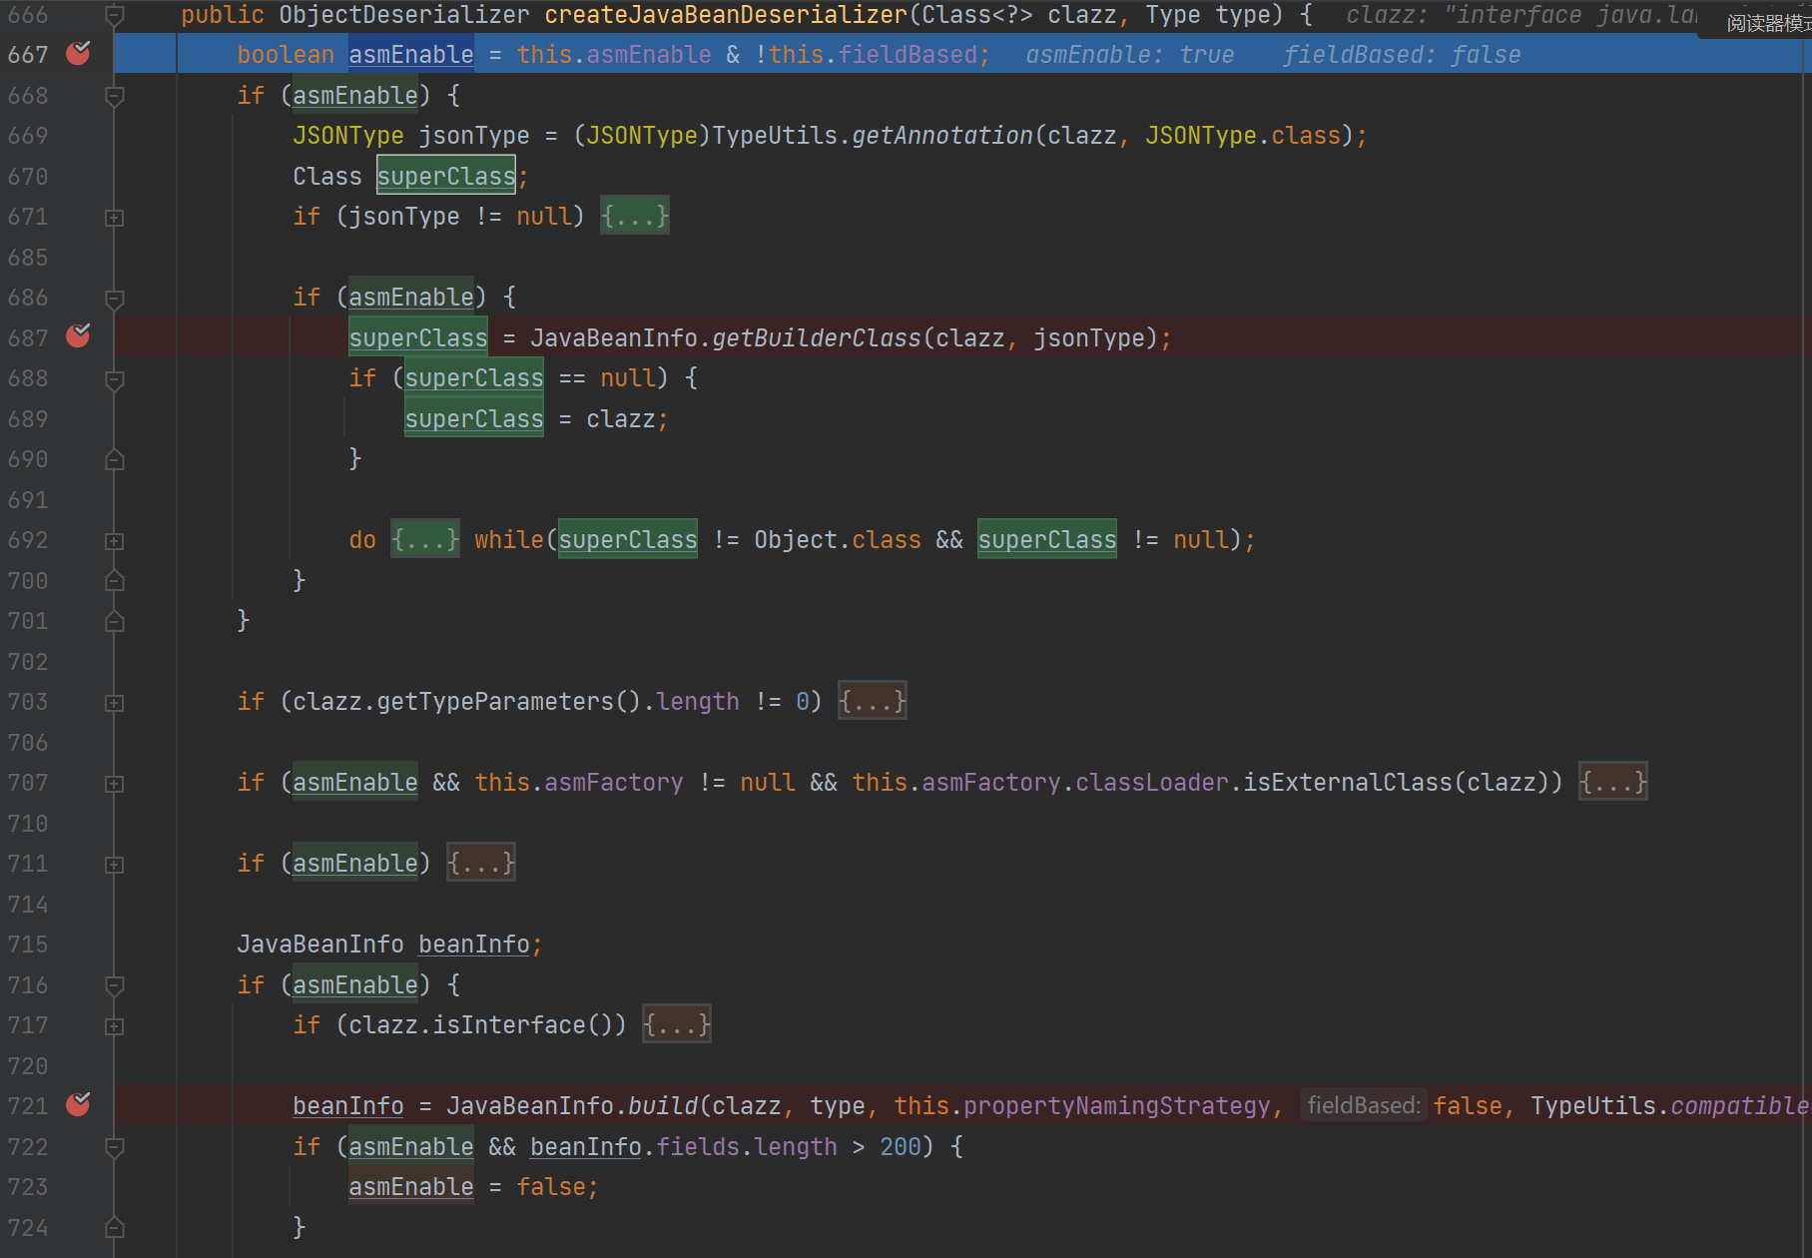Image resolution: width=1812 pixels, height=1258 pixels.
Task: Click the fold end marker at line 700
Action: (x=115, y=580)
